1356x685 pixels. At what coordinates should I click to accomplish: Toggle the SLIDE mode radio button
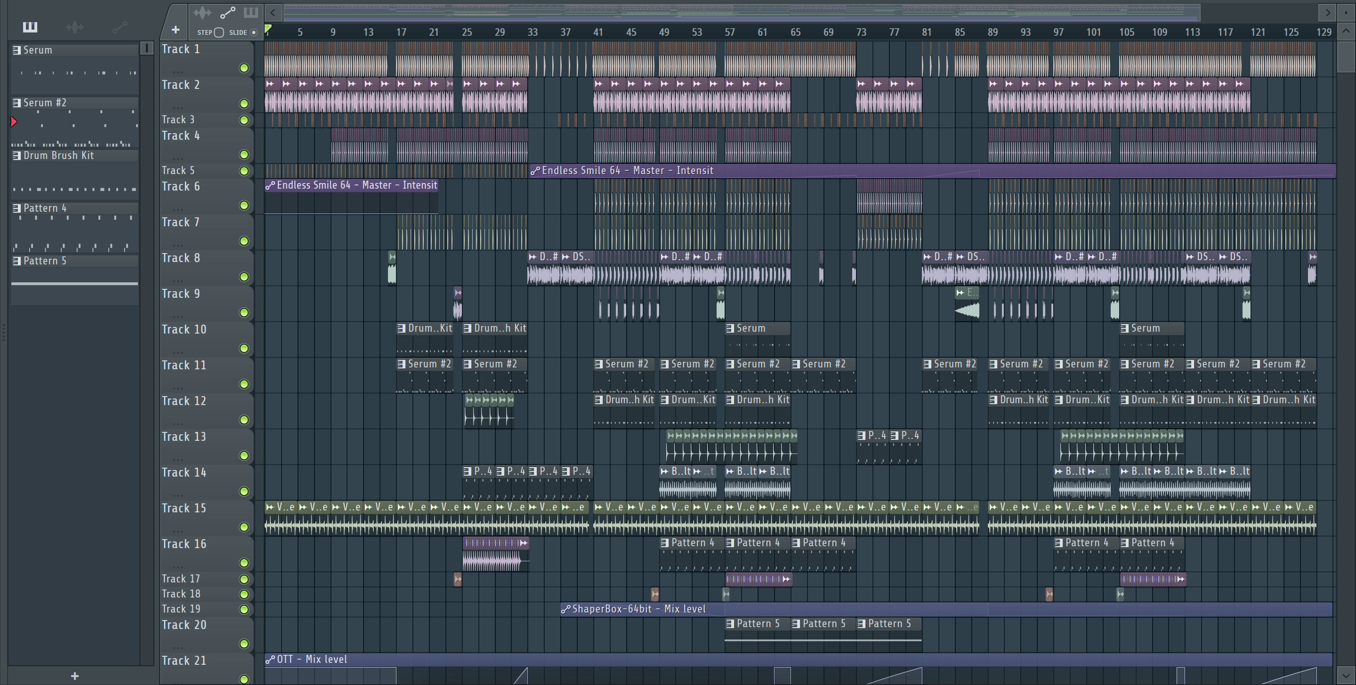click(254, 32)
